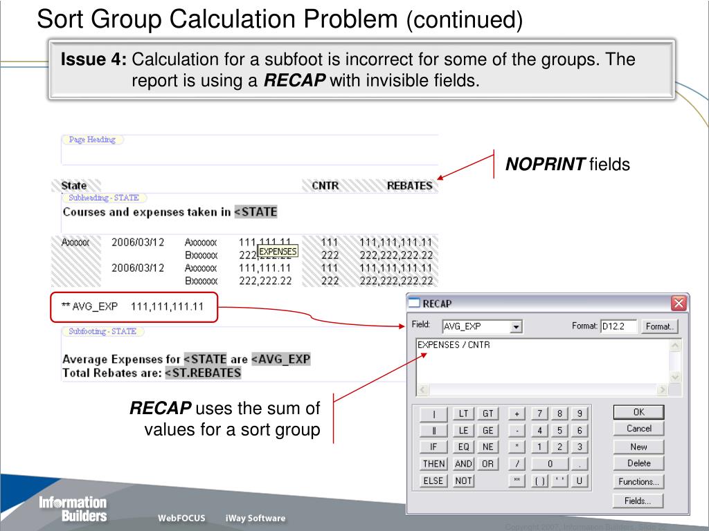Image resolution: width=709 pixels, height=531 pixels.
Task: Click the double asterisk exponent key
Action: click(517, 481)
